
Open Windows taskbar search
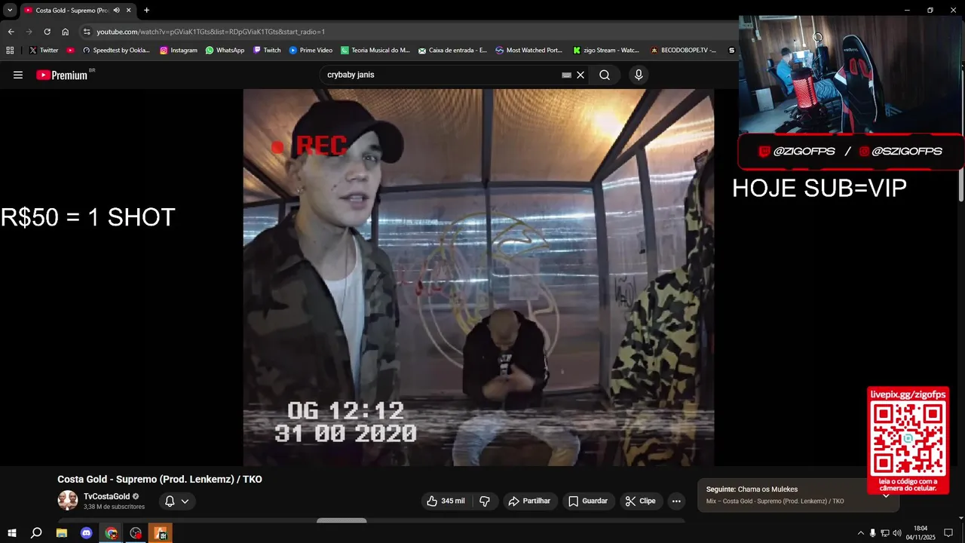36,533
